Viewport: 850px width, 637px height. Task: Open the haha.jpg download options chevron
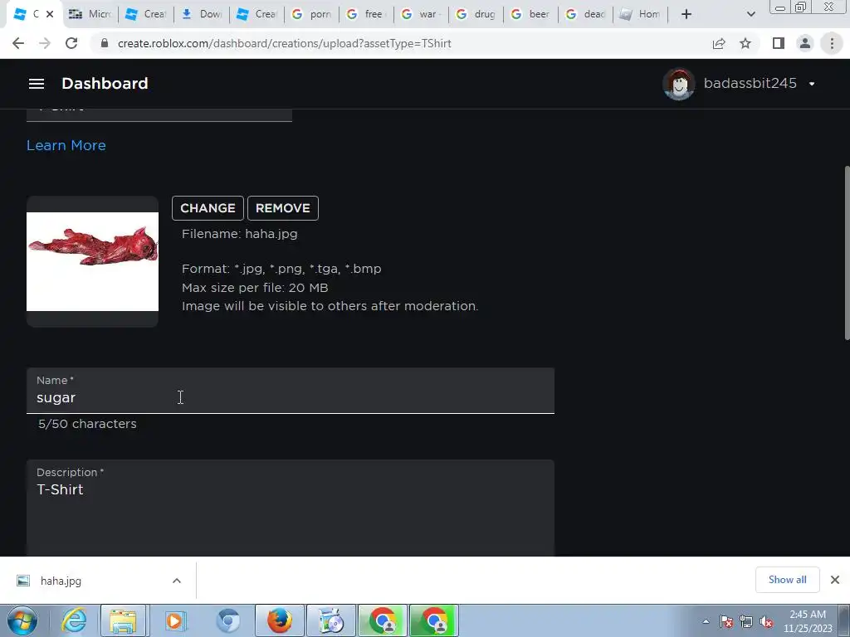(x=177, y=581)
